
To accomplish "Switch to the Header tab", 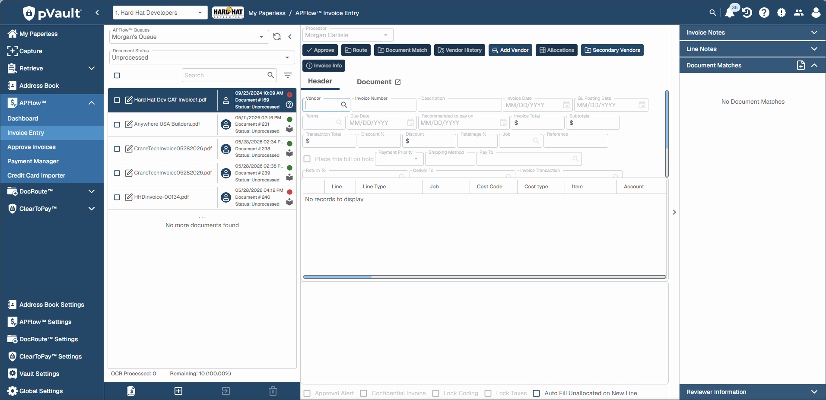I will 320,81.
